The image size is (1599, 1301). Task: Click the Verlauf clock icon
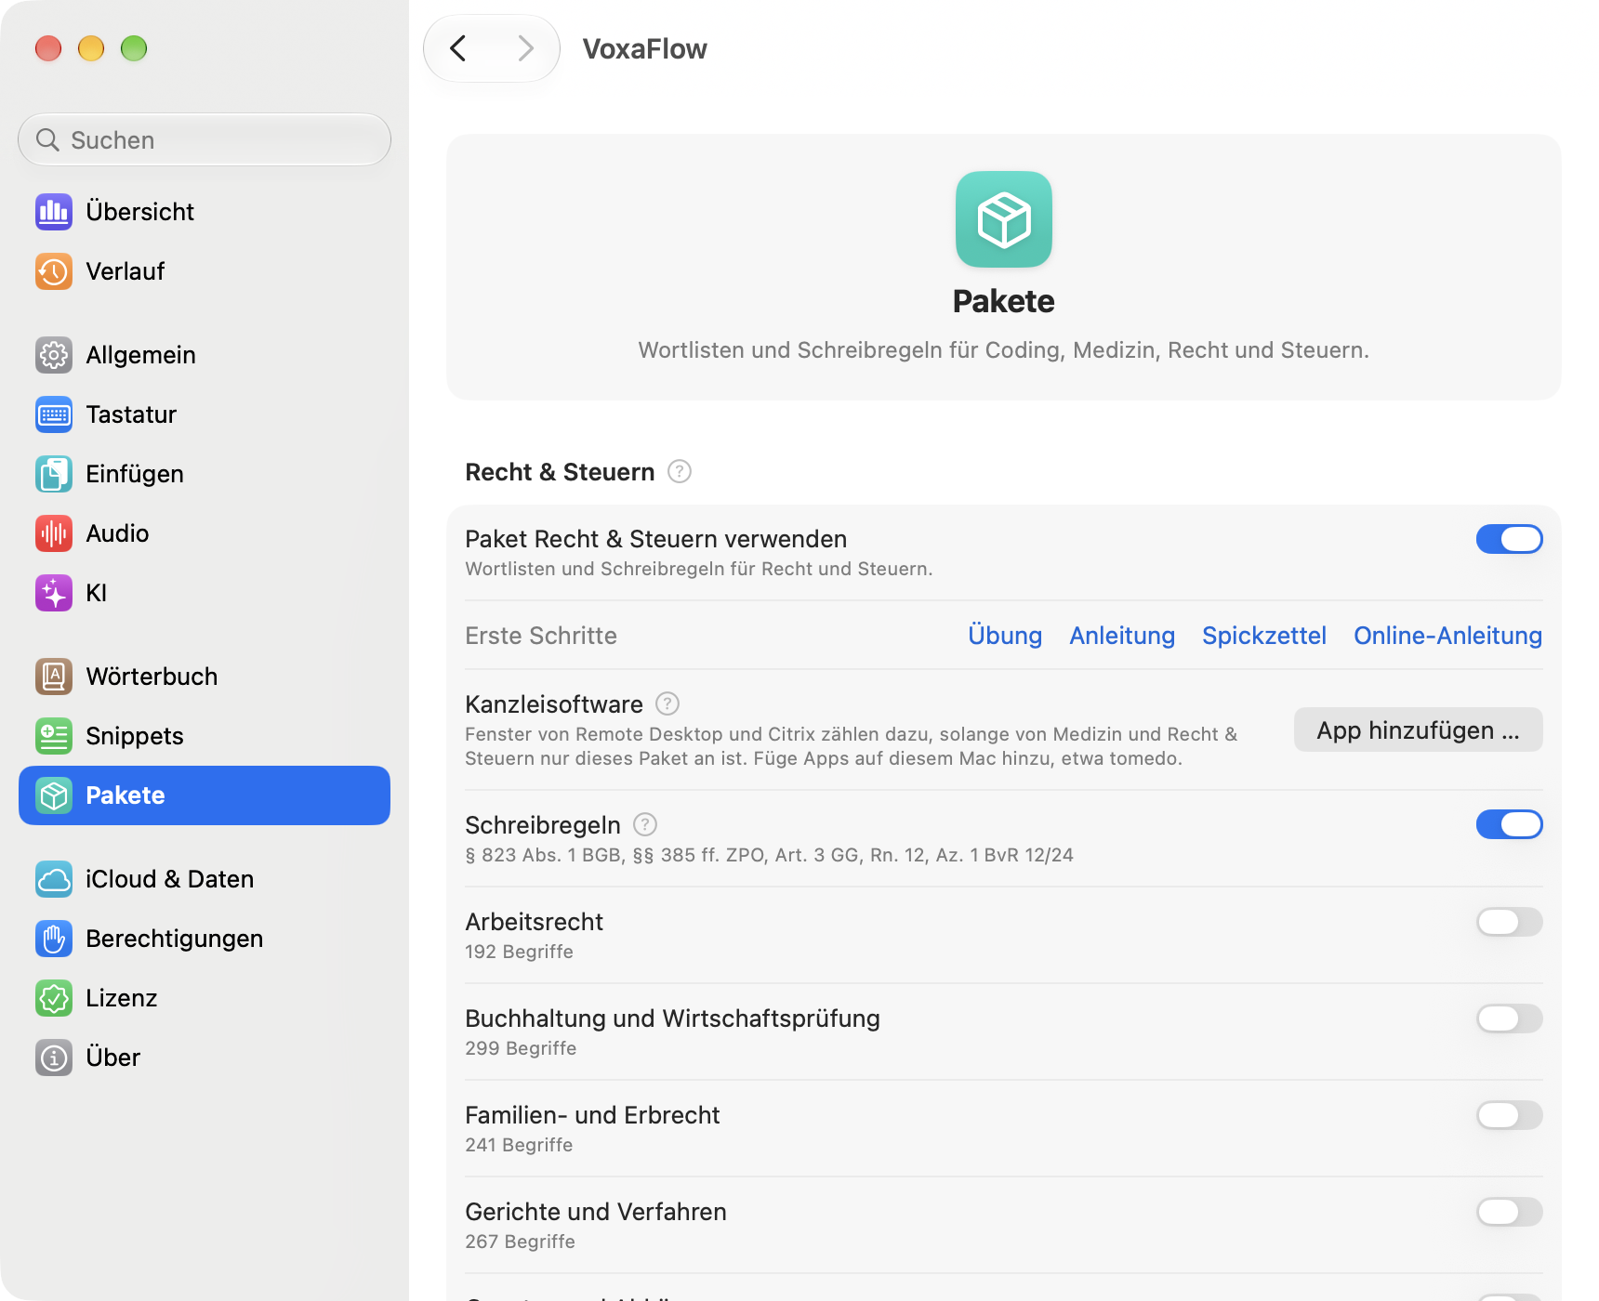point(54,271)
